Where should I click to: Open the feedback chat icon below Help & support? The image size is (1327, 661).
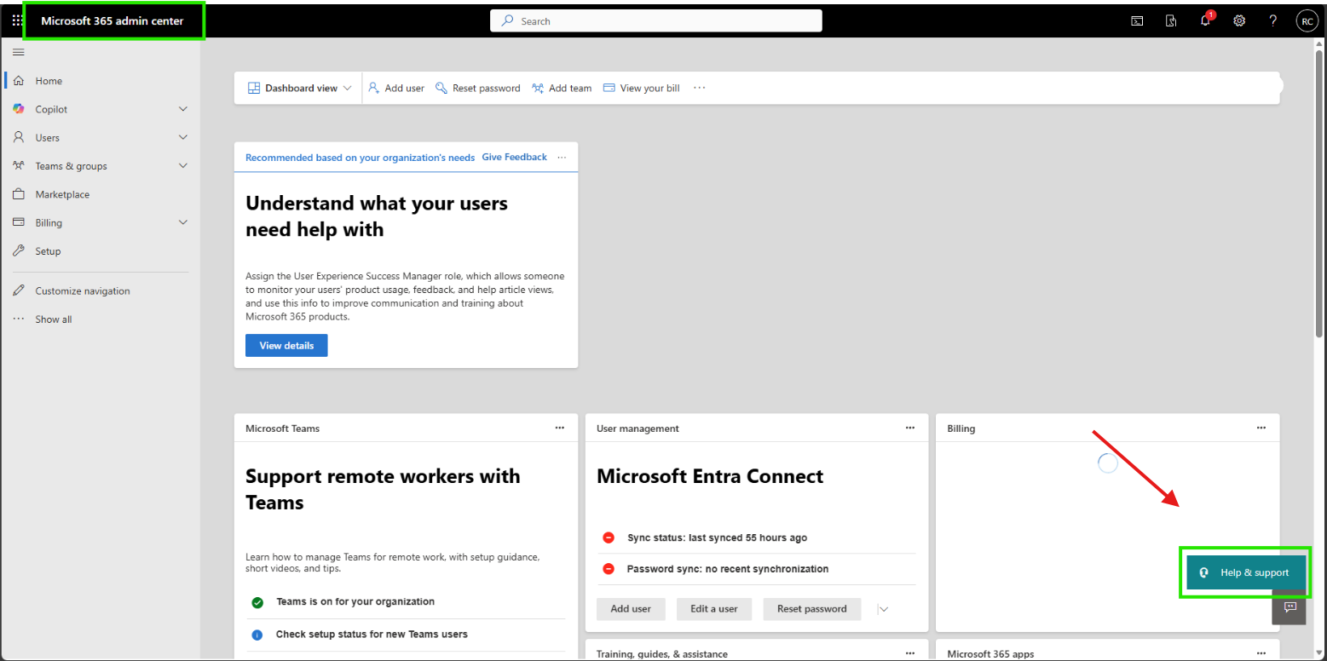tap(1289, 607)
